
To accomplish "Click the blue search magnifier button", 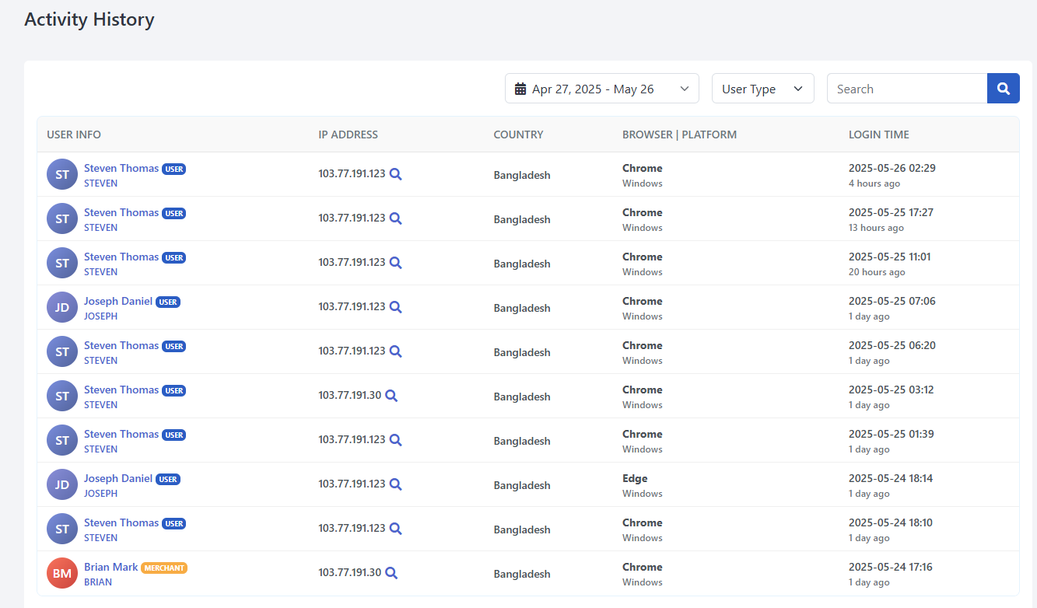I will click(x=1003, y=88).
